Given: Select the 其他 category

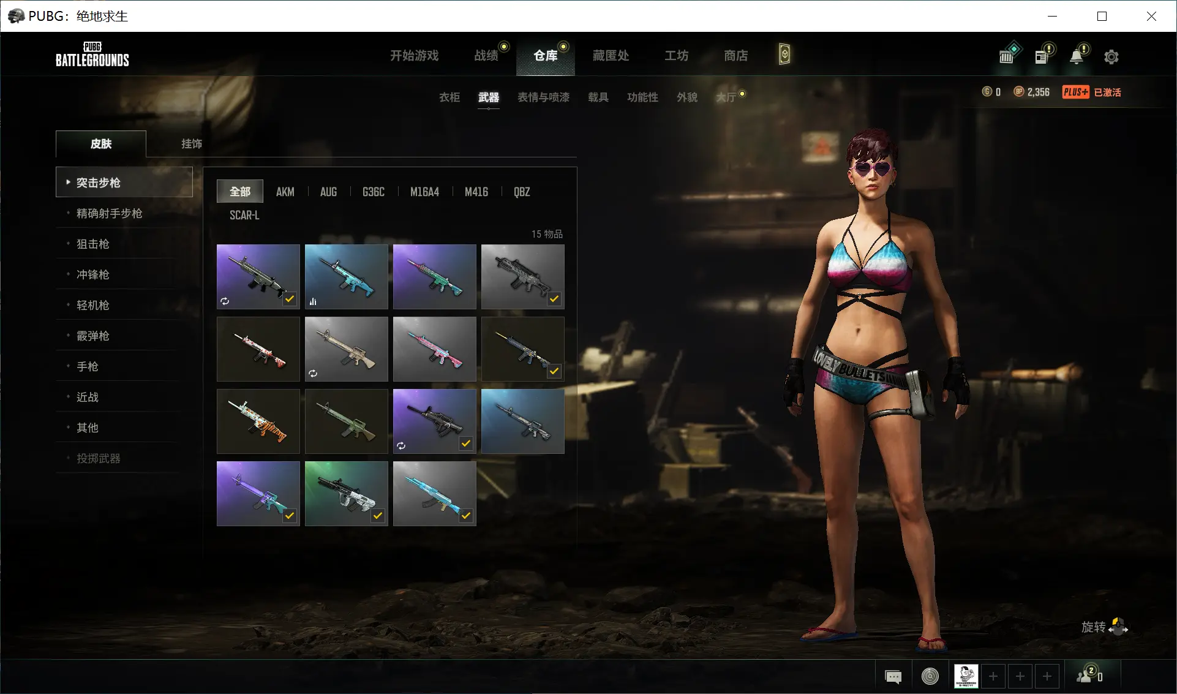Looking at the screenshot, I should pos(124,428).
